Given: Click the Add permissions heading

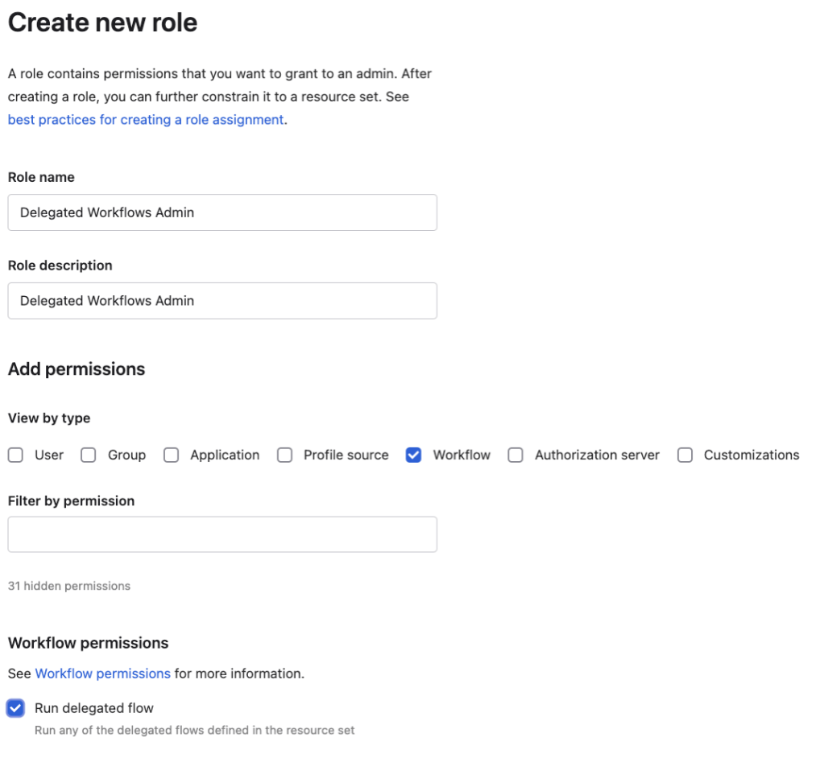Looking at the screenshot, I should point(76,369).
